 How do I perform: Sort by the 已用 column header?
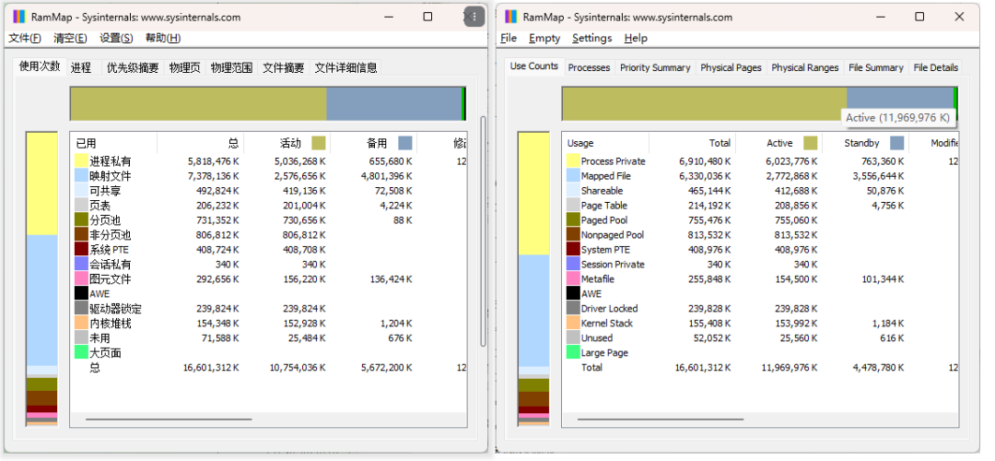click(113, 143)
